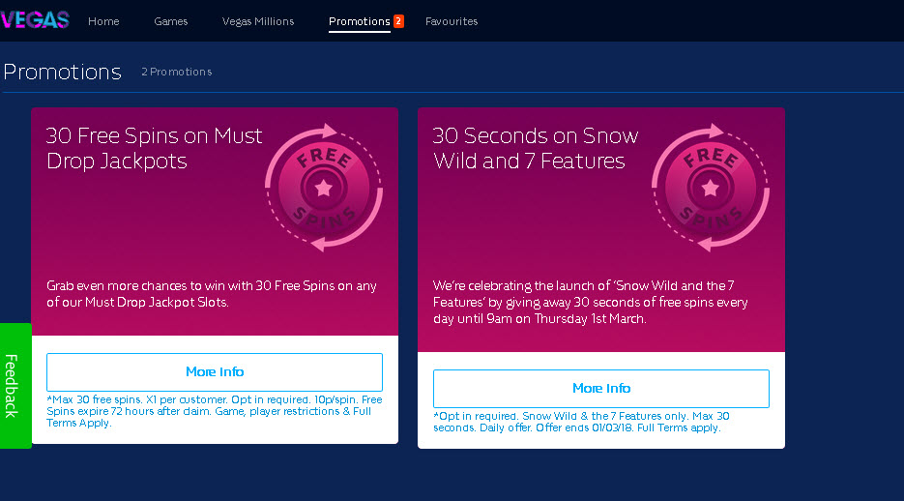Open the Home menu item

click(103, 21)
